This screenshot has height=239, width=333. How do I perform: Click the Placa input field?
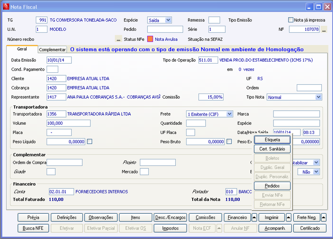coord(59,132)
